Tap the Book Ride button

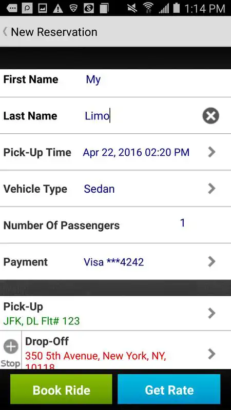click(61, 389)
